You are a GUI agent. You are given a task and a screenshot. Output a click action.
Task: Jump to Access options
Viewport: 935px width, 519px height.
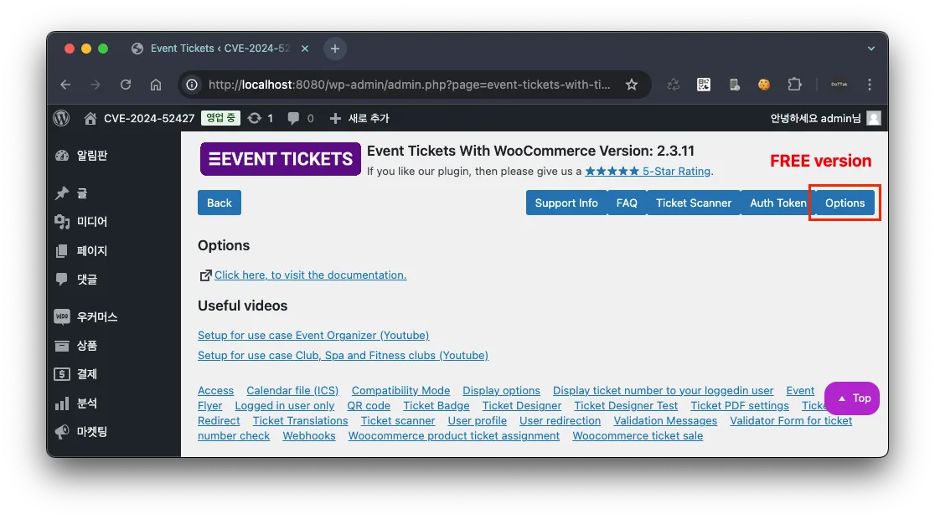coord(216,390)
